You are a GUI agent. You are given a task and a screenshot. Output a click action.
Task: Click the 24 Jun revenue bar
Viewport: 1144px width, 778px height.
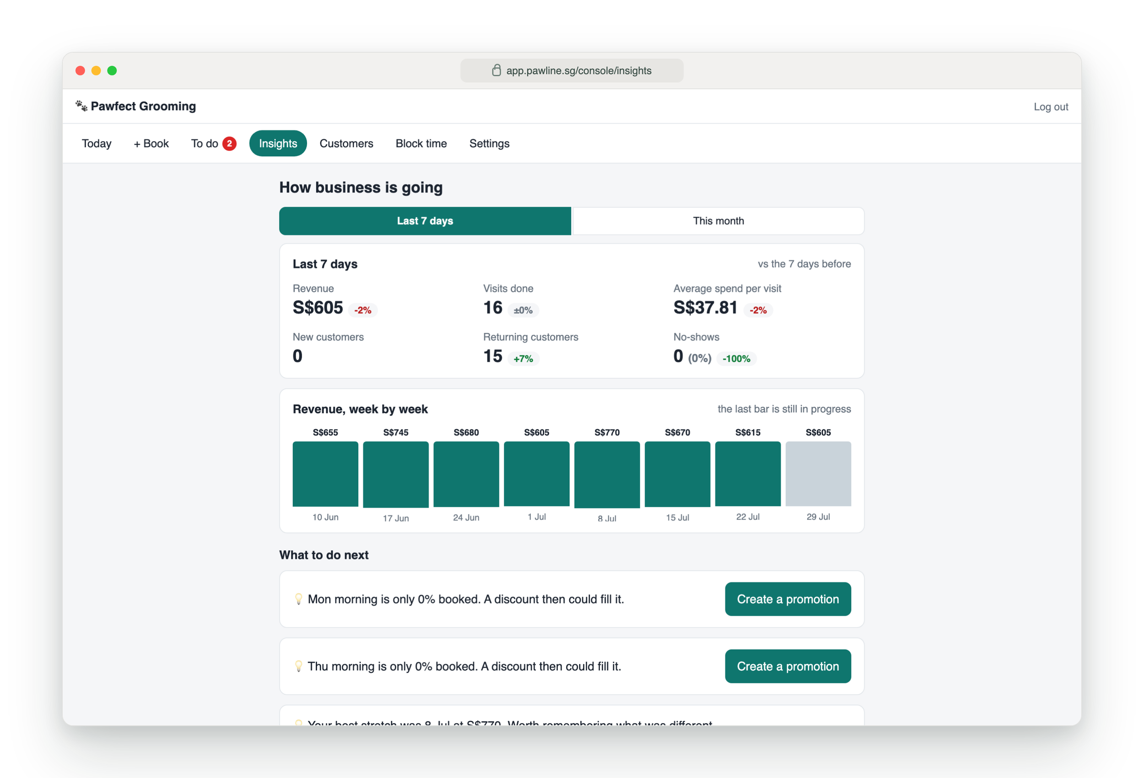(x=466, y=474)
